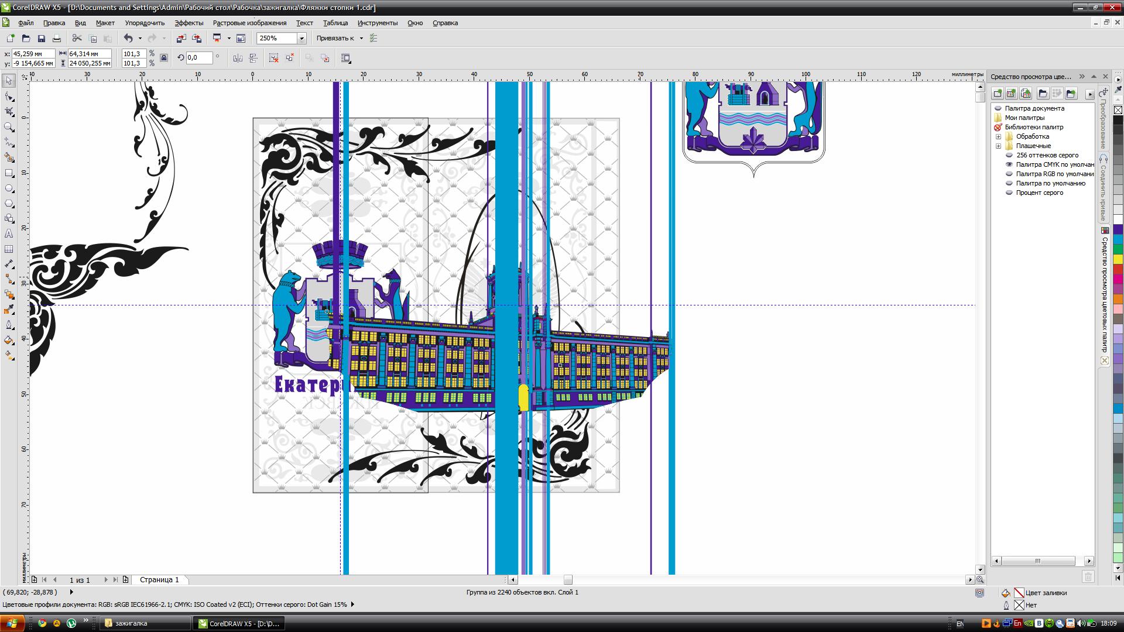Image resolution: width=1124 pixels, height=632 pixels.
Task: Open the Растровые изображения menu
Action: click(249, 23)
